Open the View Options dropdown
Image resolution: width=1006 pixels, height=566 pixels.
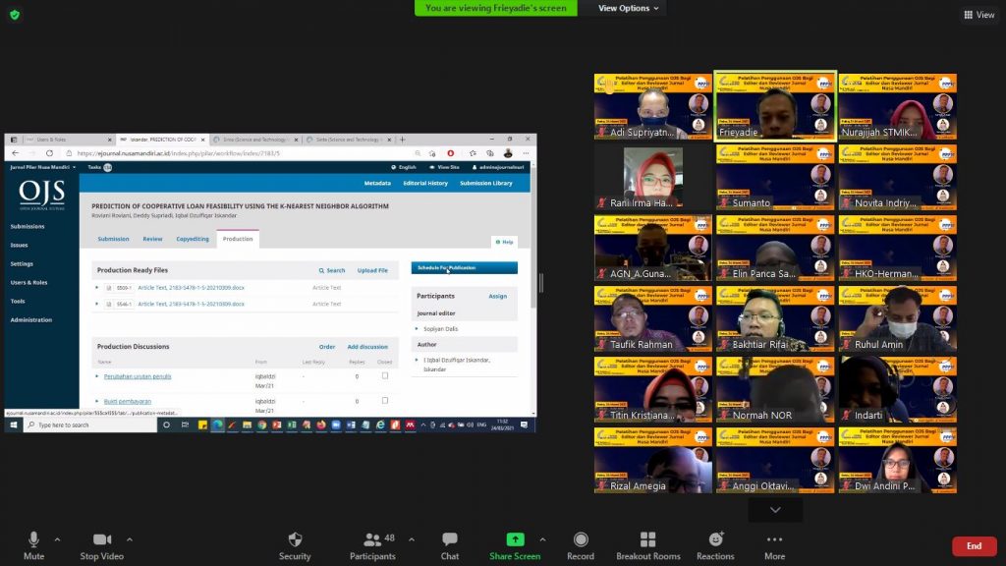pos(630,8)
